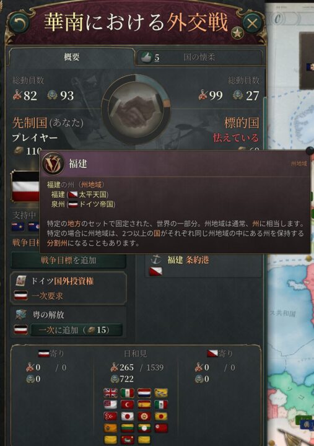314x446 pixels.
Task: Switch to the 概要 tab
Action: 71,57
